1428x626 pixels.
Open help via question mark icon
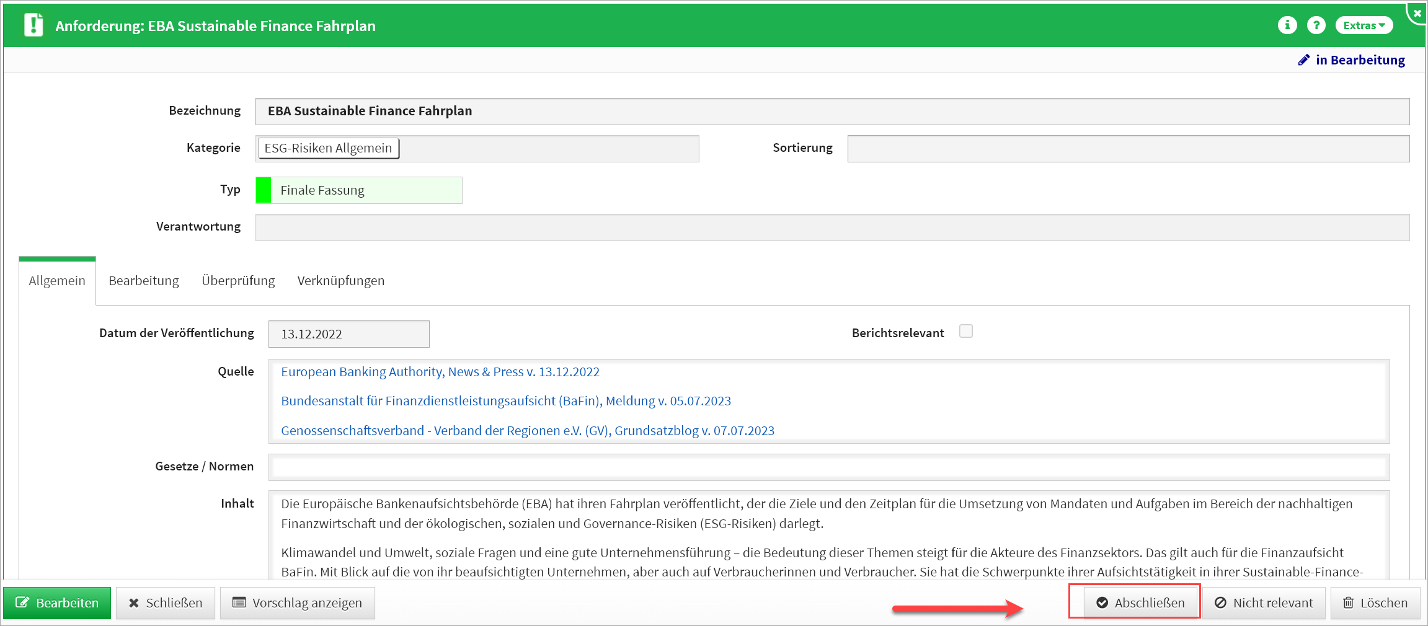[1316, 25]
